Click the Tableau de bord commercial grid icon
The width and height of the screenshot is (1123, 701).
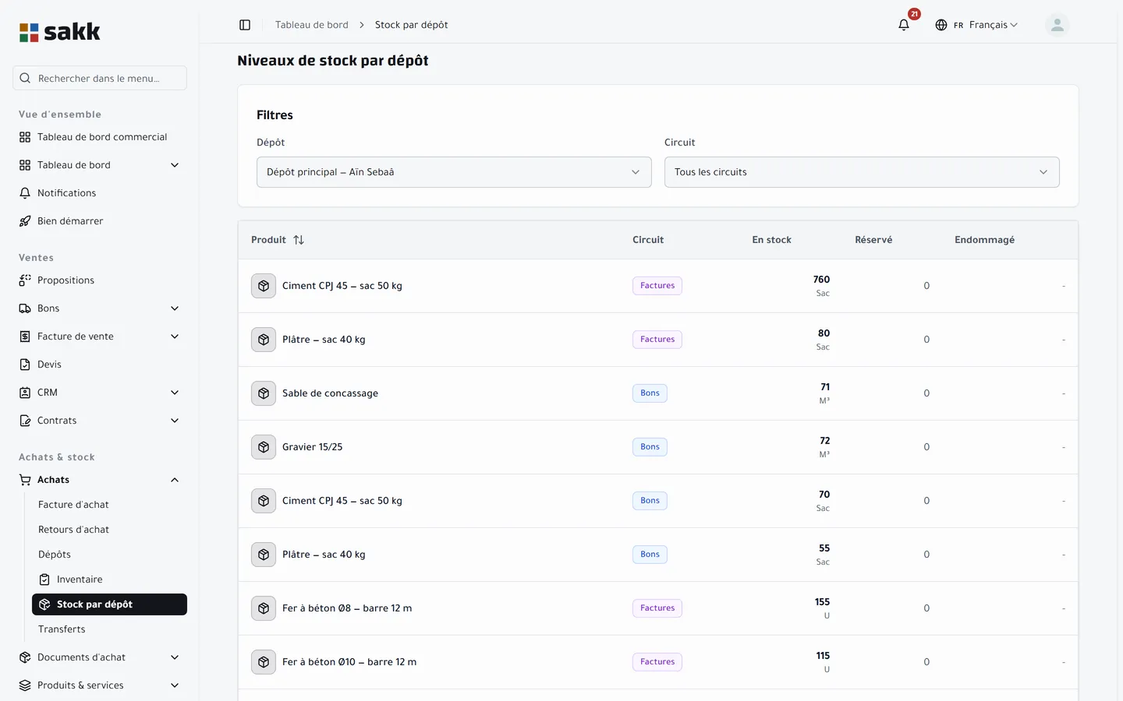point(25,137)
